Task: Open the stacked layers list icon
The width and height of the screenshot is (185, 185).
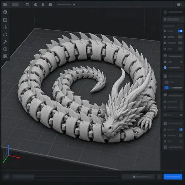Action: pos(27,5)
